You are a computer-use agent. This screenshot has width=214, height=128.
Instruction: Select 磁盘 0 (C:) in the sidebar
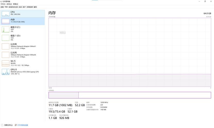[23, 29]
